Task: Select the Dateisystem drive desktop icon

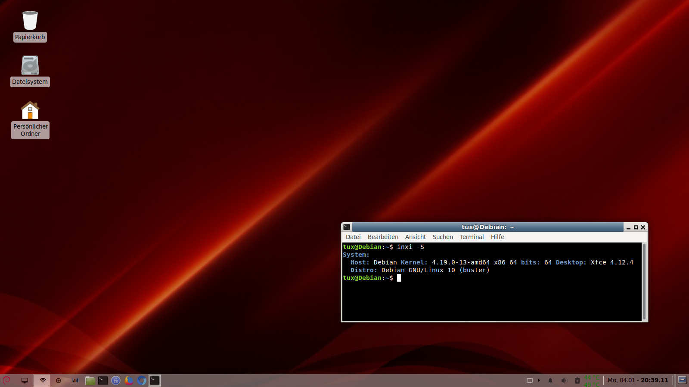Action: point(30,71)
